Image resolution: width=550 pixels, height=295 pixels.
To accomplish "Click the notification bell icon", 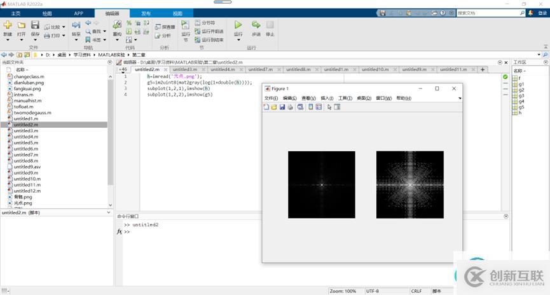I will tap(530, 13).
